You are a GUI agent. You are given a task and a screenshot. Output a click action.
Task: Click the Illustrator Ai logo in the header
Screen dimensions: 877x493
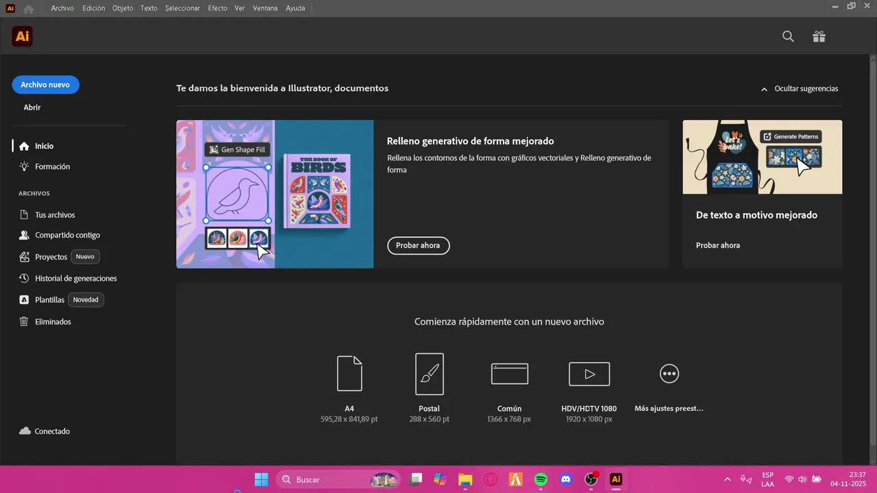[23, 36]
